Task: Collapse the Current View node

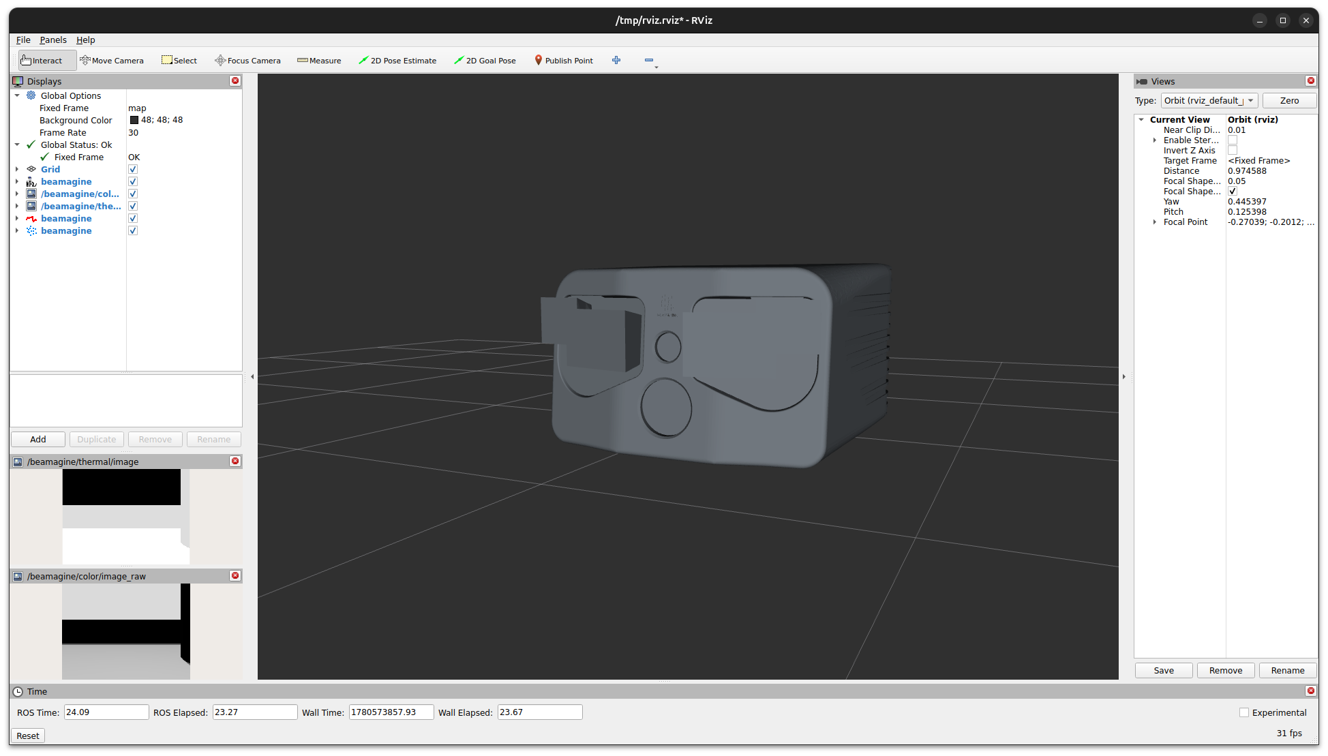Action: [x=1141, y=119]
